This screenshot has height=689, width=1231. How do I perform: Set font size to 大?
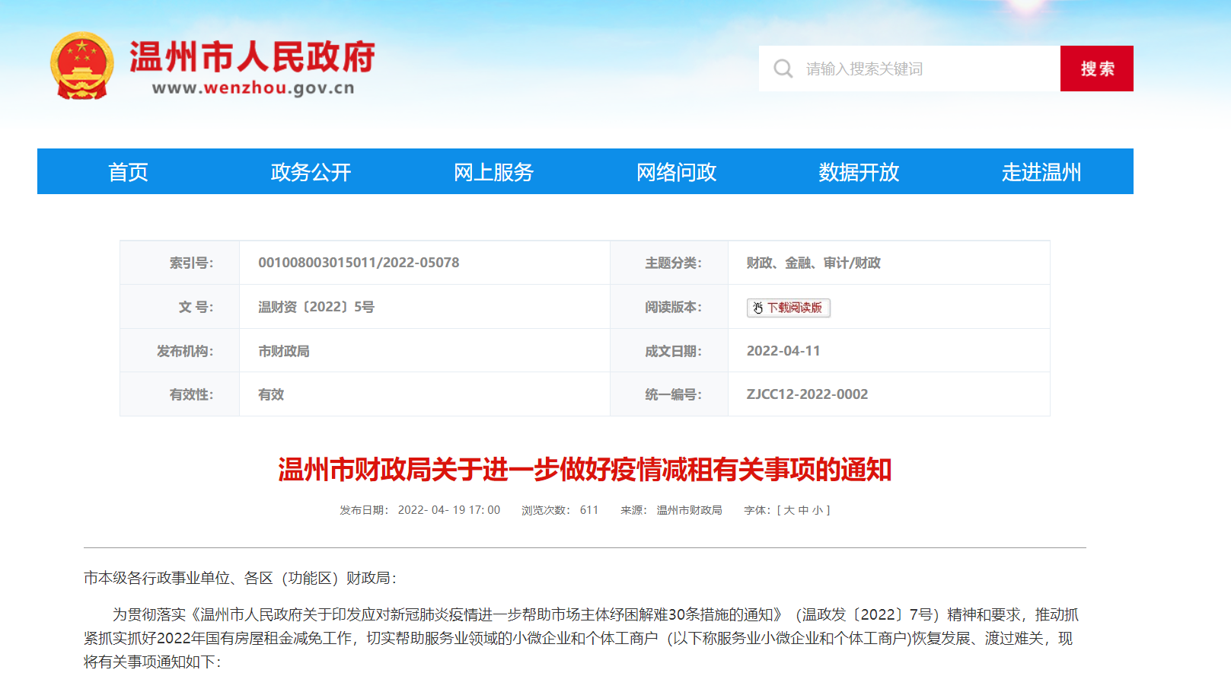click(789, 510)
